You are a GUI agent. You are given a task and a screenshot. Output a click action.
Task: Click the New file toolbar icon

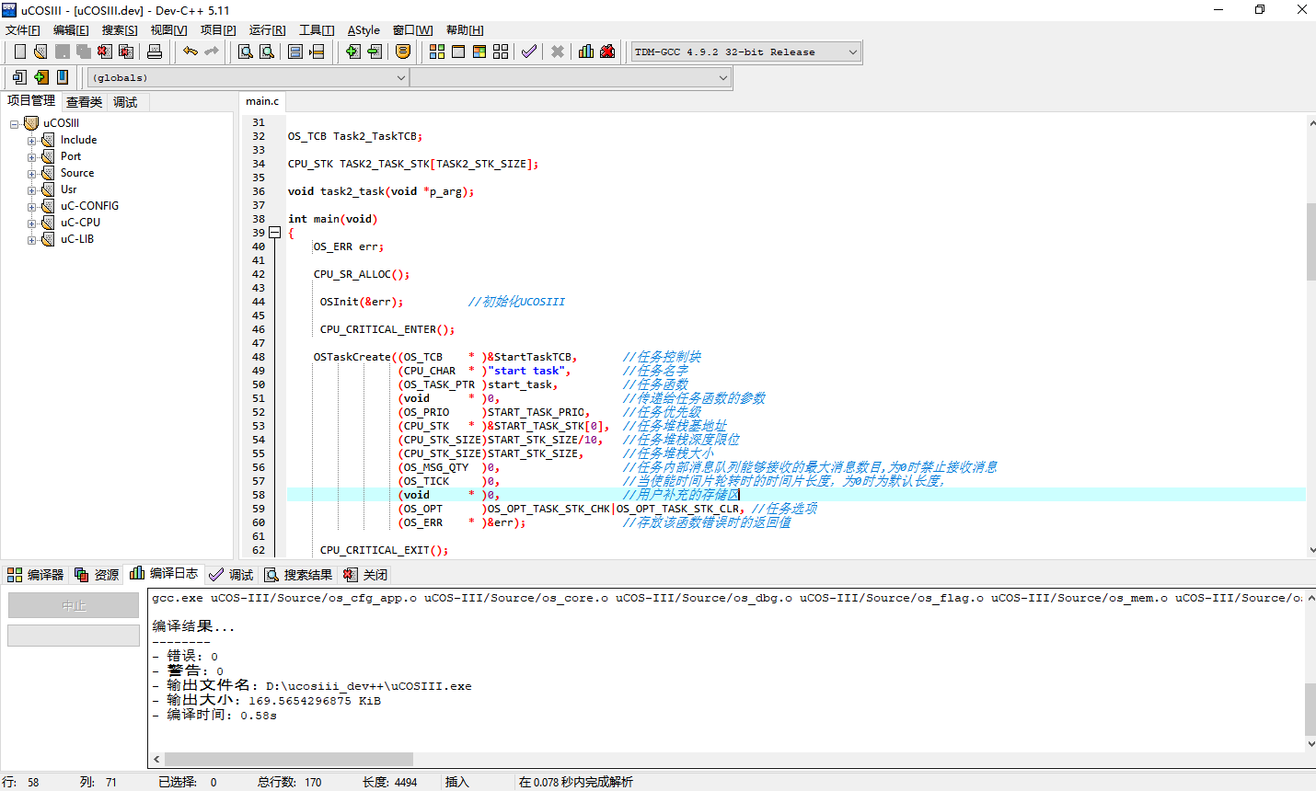pyautogui.click(x=19, y=52)
